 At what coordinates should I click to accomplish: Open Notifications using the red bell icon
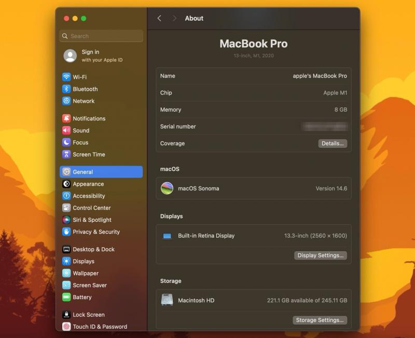click(x=66, y=118)
